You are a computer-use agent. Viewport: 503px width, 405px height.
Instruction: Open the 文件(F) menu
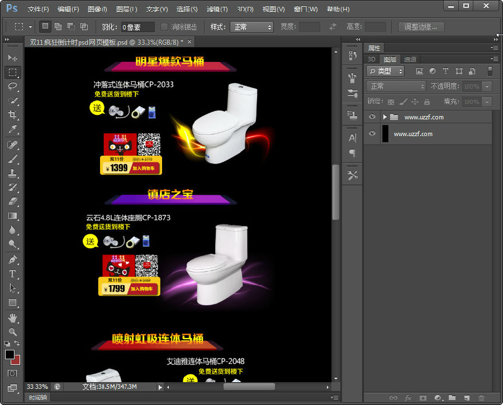[38, 9]
